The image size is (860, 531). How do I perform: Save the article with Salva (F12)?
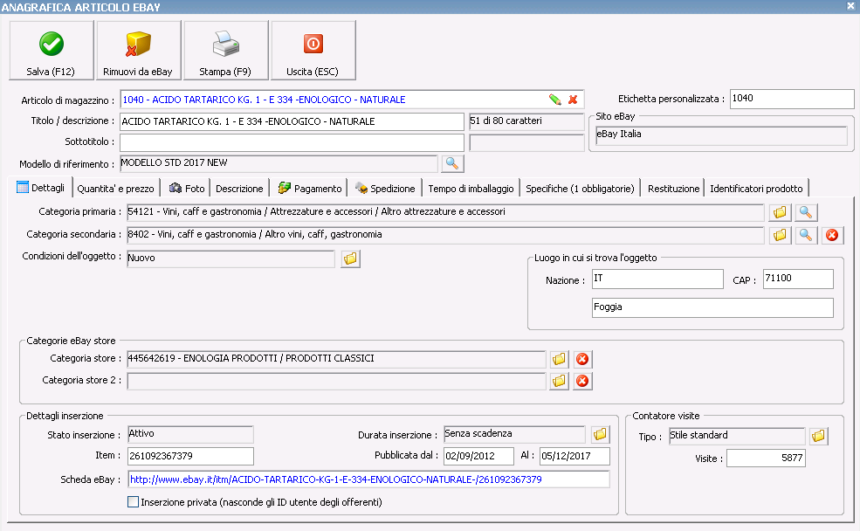tap(51, 51)
